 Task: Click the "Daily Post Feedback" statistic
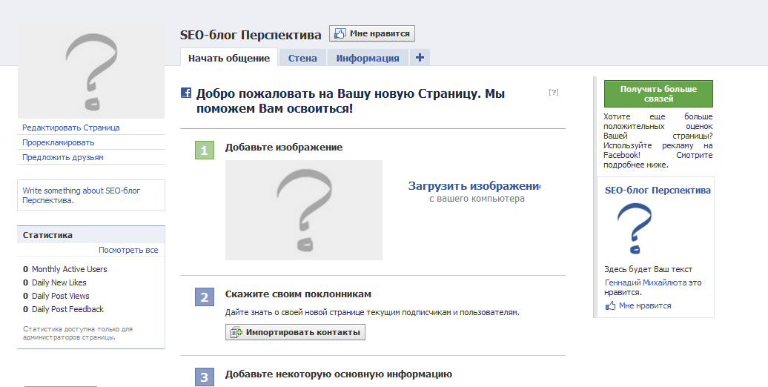63,309
